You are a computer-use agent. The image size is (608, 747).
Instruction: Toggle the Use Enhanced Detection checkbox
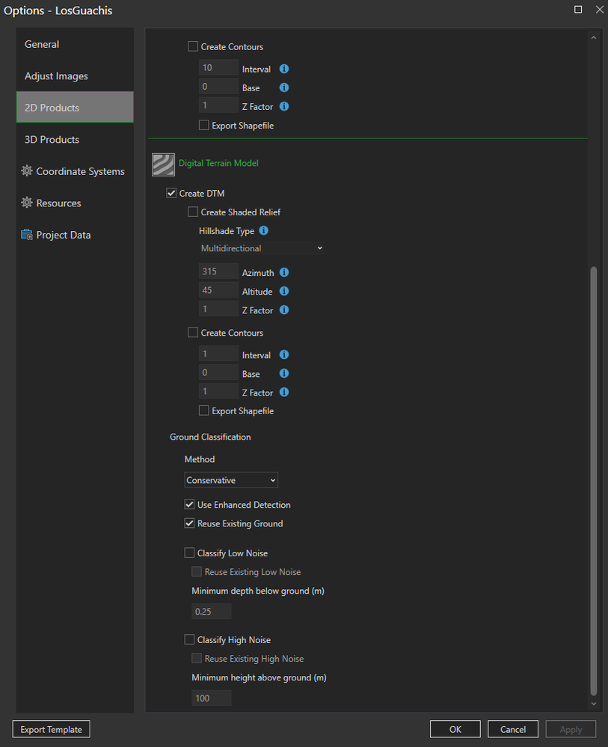[189, 505]
